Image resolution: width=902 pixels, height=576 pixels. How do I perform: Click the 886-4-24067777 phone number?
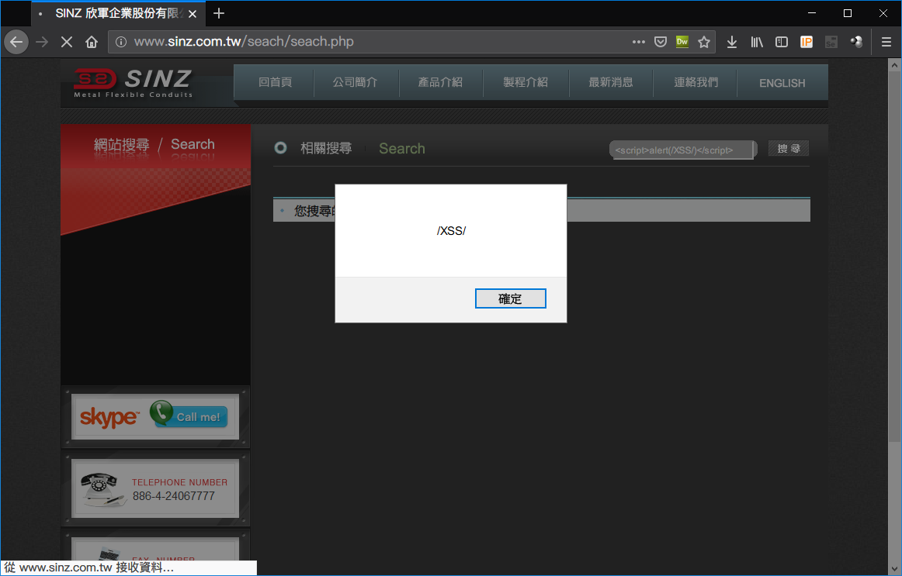pyautogui.click(x=174, y=496)
